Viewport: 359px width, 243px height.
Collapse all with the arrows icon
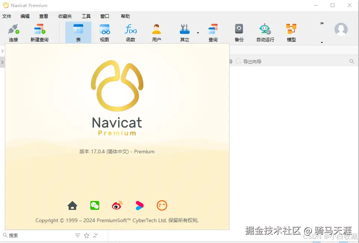(x=96, y=236)
